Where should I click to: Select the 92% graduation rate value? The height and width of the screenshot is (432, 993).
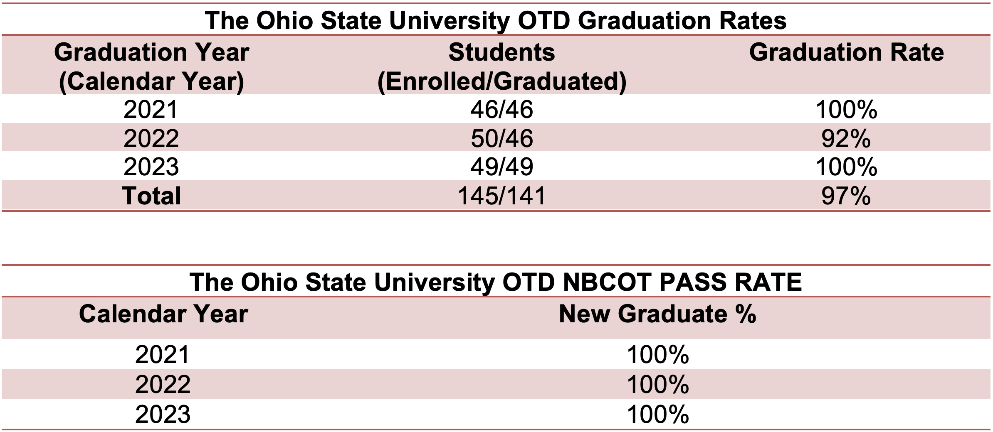tap(846, 138)
